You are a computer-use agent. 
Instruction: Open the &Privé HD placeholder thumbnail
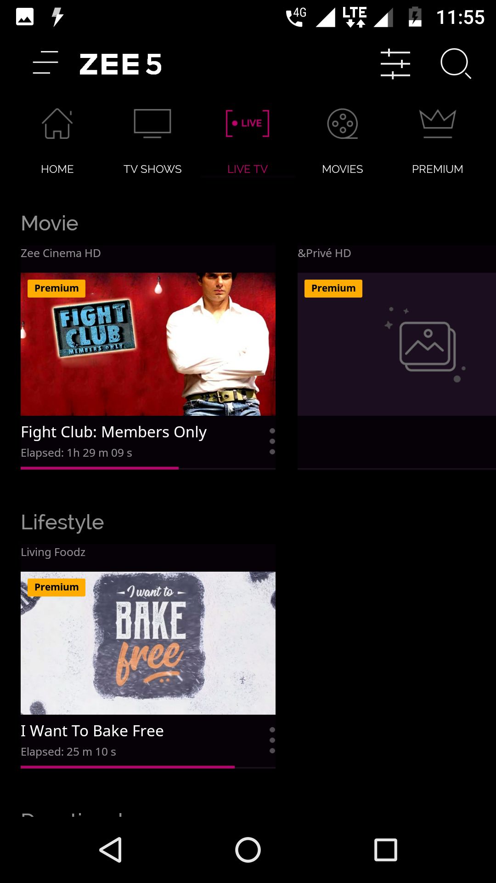click(x=396, y=344)
